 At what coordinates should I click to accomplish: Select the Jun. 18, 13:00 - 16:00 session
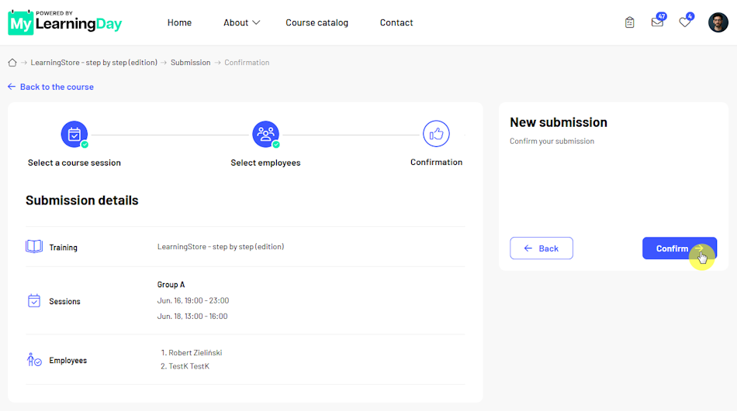192,317
